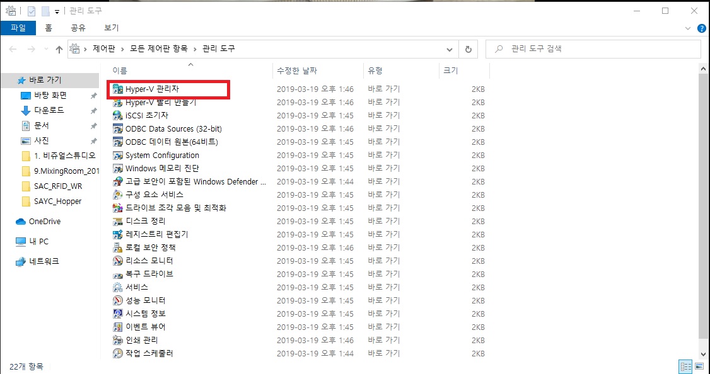The image size is (710, 374).
Task: Open the help question mark icon
Action: pyautogui.click(x=701, y=28)
